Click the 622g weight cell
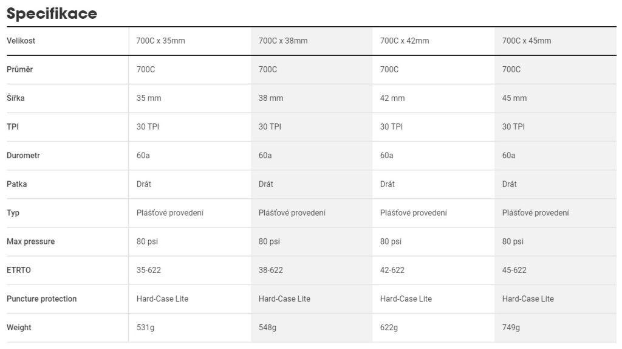 click(x=389, y=328)
